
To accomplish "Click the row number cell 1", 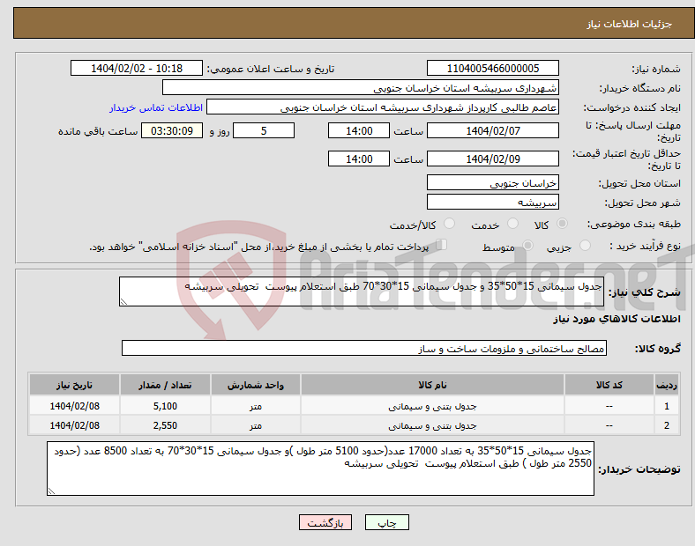I will 667,406.
